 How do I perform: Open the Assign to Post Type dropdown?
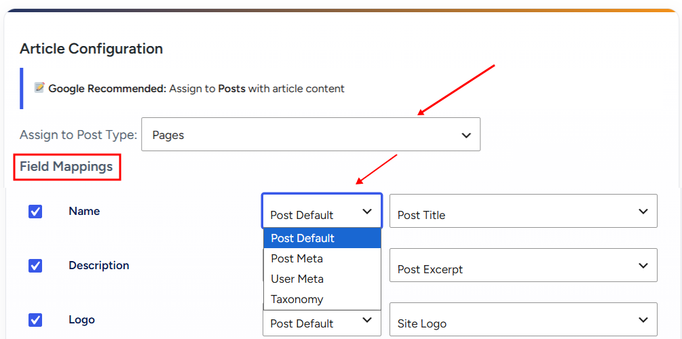click(311, 134)
